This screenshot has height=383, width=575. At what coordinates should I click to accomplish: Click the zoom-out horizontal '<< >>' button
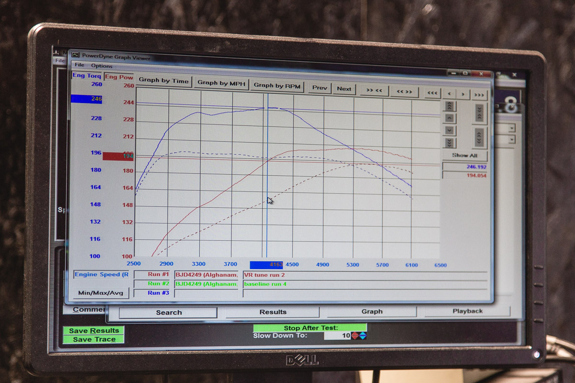[404, 91]
